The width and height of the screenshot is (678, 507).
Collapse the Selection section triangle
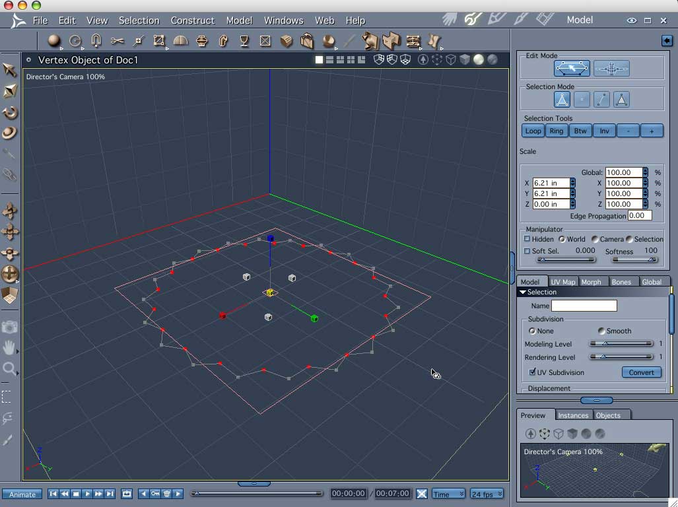pyautogui.click(x=523, y=292)
